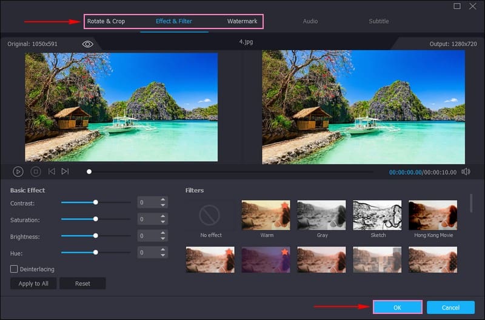The height and width of the screenshot is (320, 485).
Task: Increase the Contrast value with up arrow
Action: coord(162,199)
